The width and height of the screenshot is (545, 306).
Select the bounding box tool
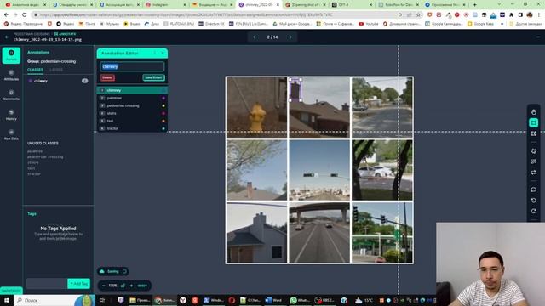tap(534, 122)
